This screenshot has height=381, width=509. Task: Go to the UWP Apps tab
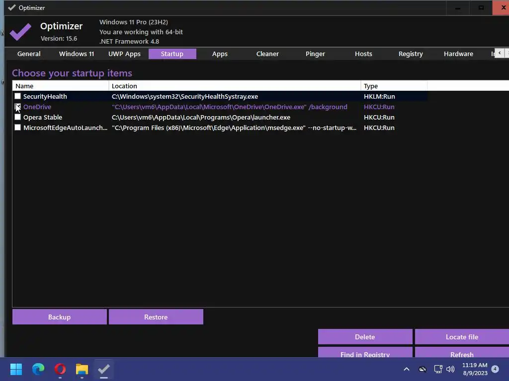click(124, 54)
